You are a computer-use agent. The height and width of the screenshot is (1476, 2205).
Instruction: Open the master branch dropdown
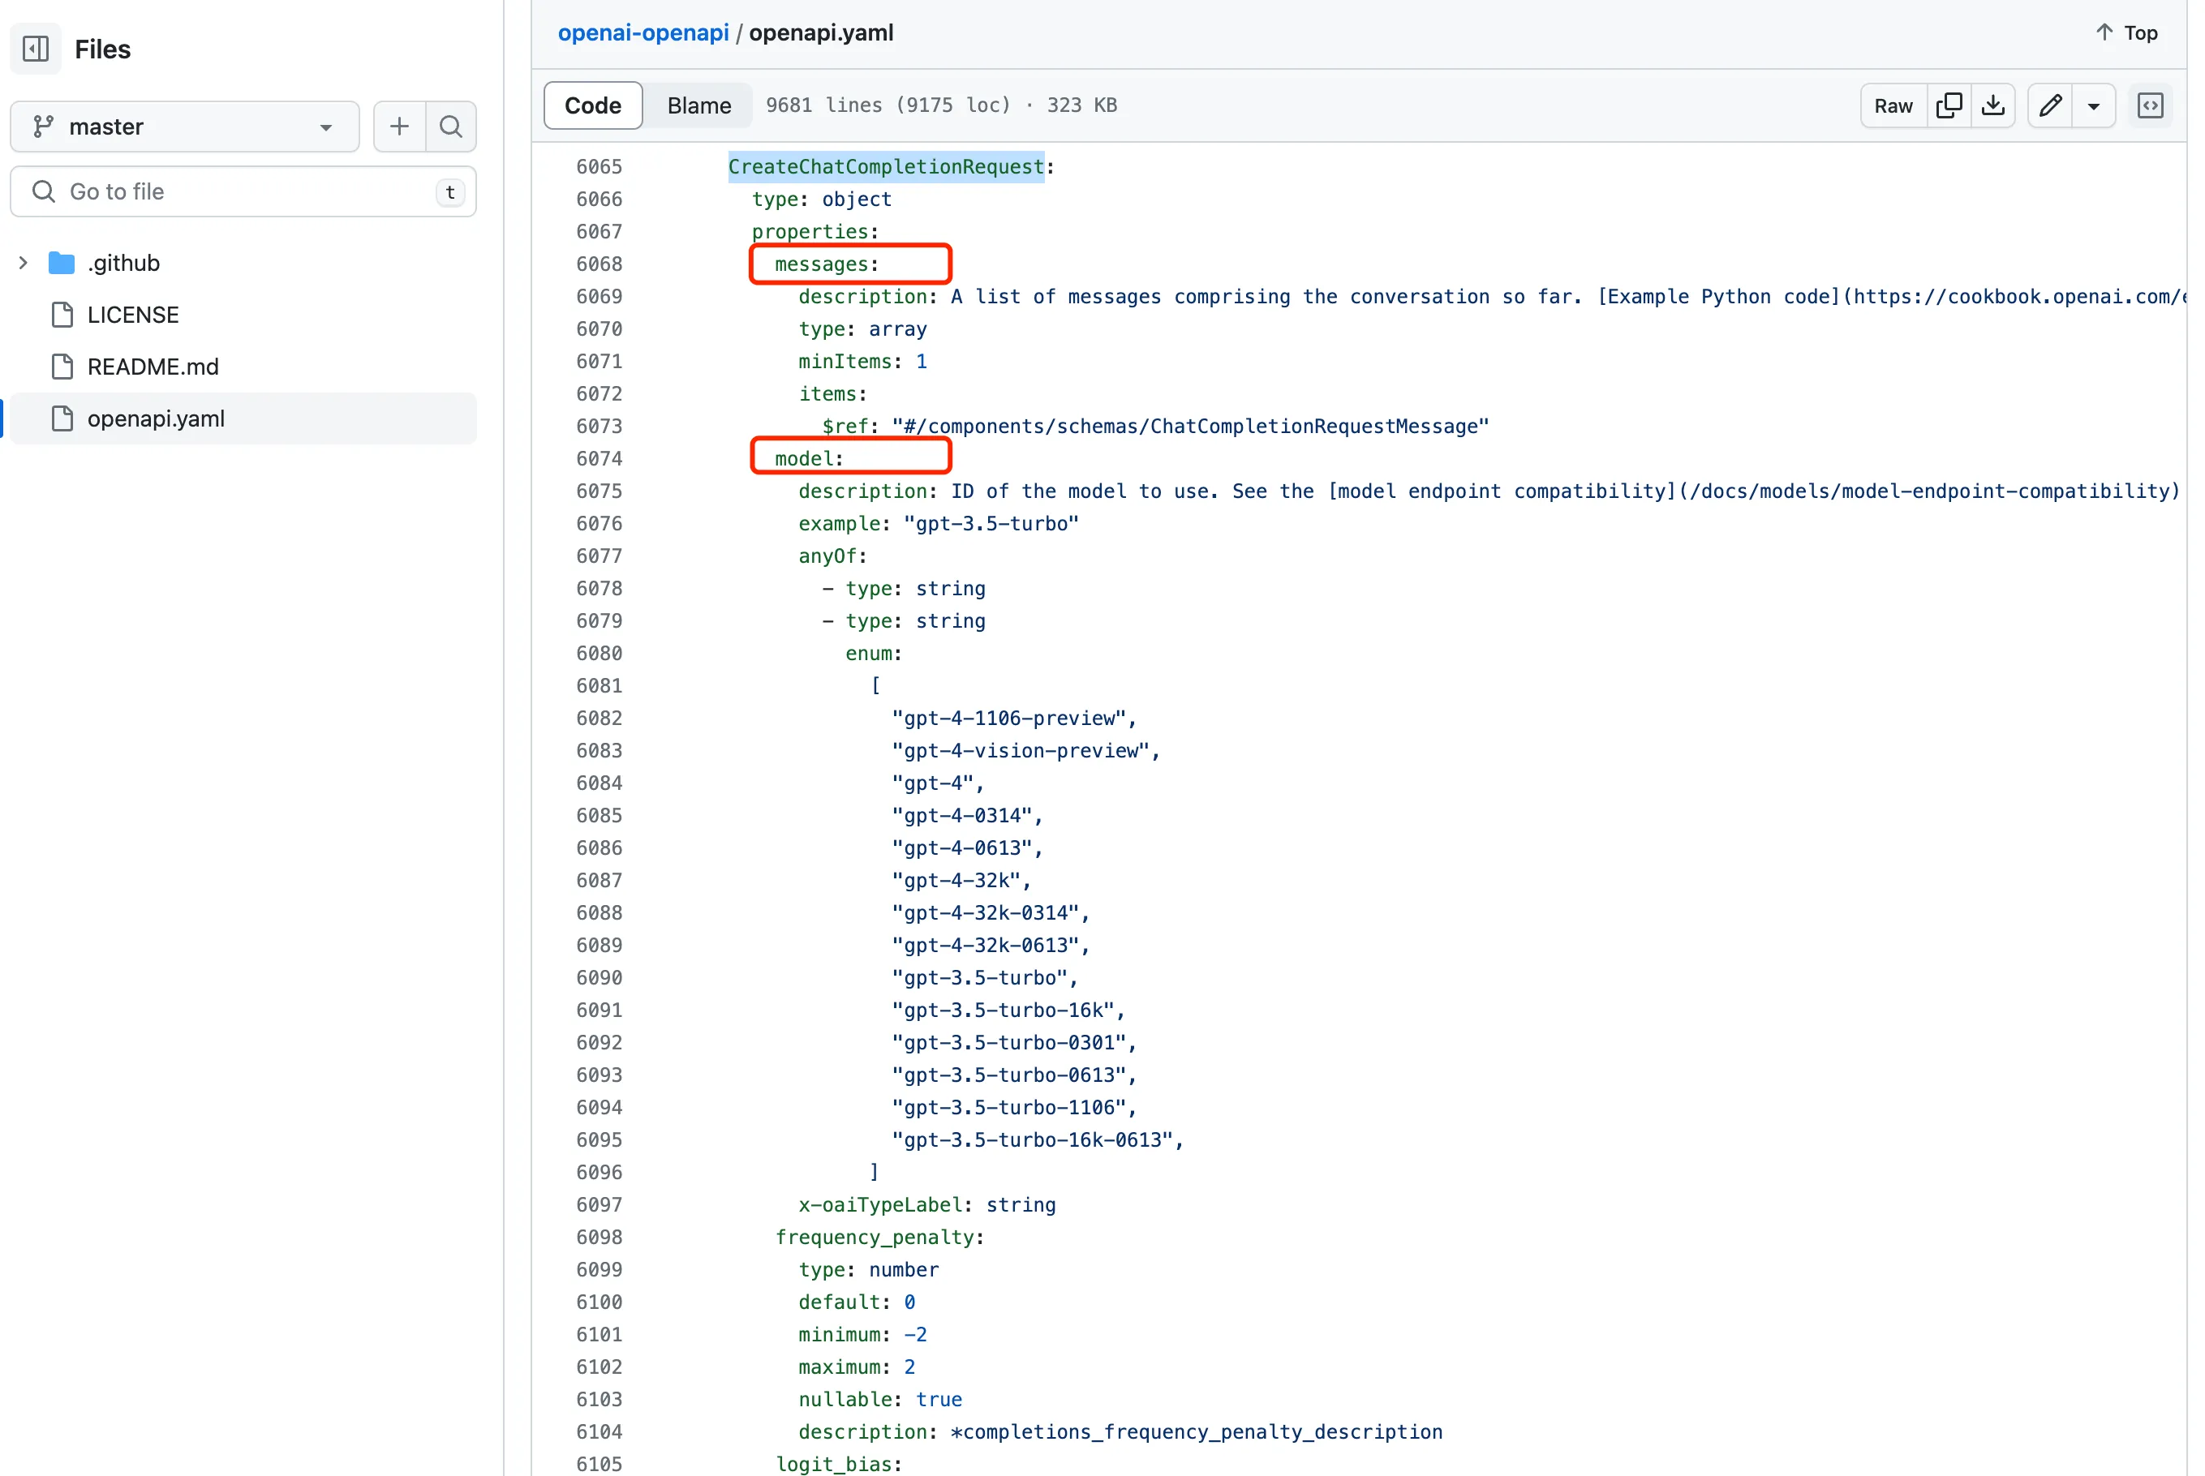(x=184, y=127)
